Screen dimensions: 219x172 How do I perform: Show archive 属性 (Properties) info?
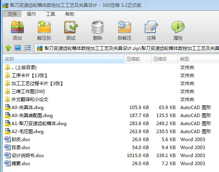(178, 27)
